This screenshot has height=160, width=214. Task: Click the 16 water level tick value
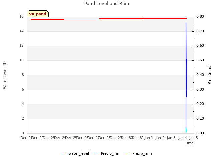(21, 17)
